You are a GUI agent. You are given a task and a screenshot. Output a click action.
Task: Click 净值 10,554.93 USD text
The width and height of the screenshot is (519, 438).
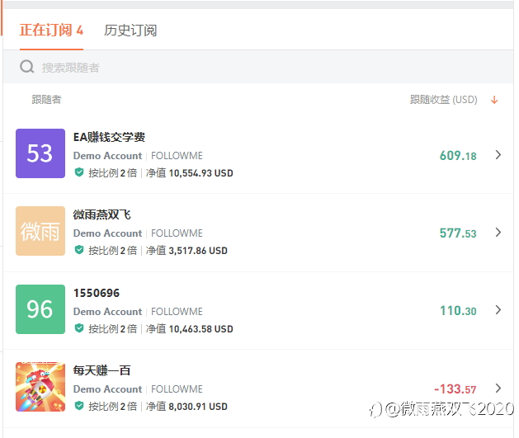pyautogui.click(x=189, y=173)
